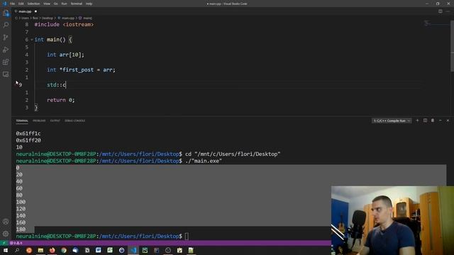Split the terminal panel
Image resolution: width=454 pixels, height=255 pixels.
pyautogui.click(x=425, y=120)
